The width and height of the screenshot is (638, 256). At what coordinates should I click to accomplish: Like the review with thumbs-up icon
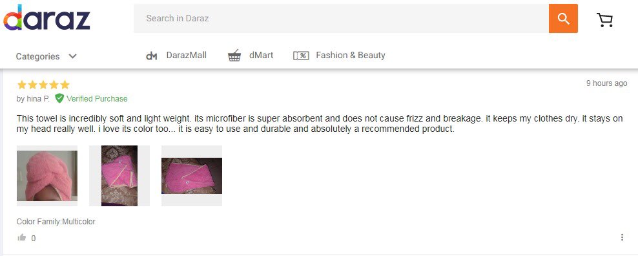point(22,237)
